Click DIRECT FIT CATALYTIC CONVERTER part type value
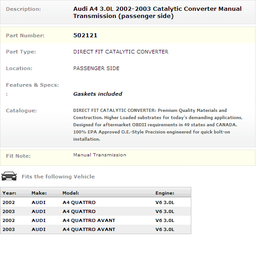 pos(121,52)
